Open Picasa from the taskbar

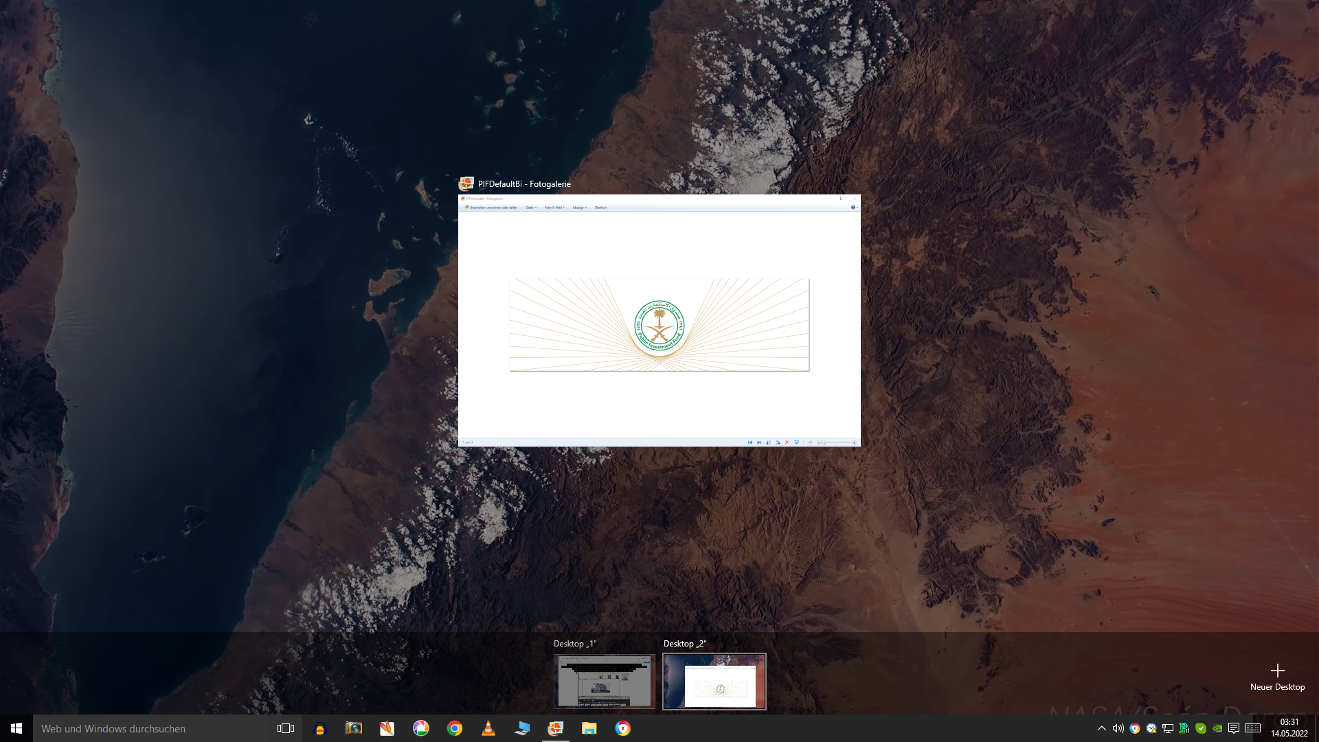(420, 728)
